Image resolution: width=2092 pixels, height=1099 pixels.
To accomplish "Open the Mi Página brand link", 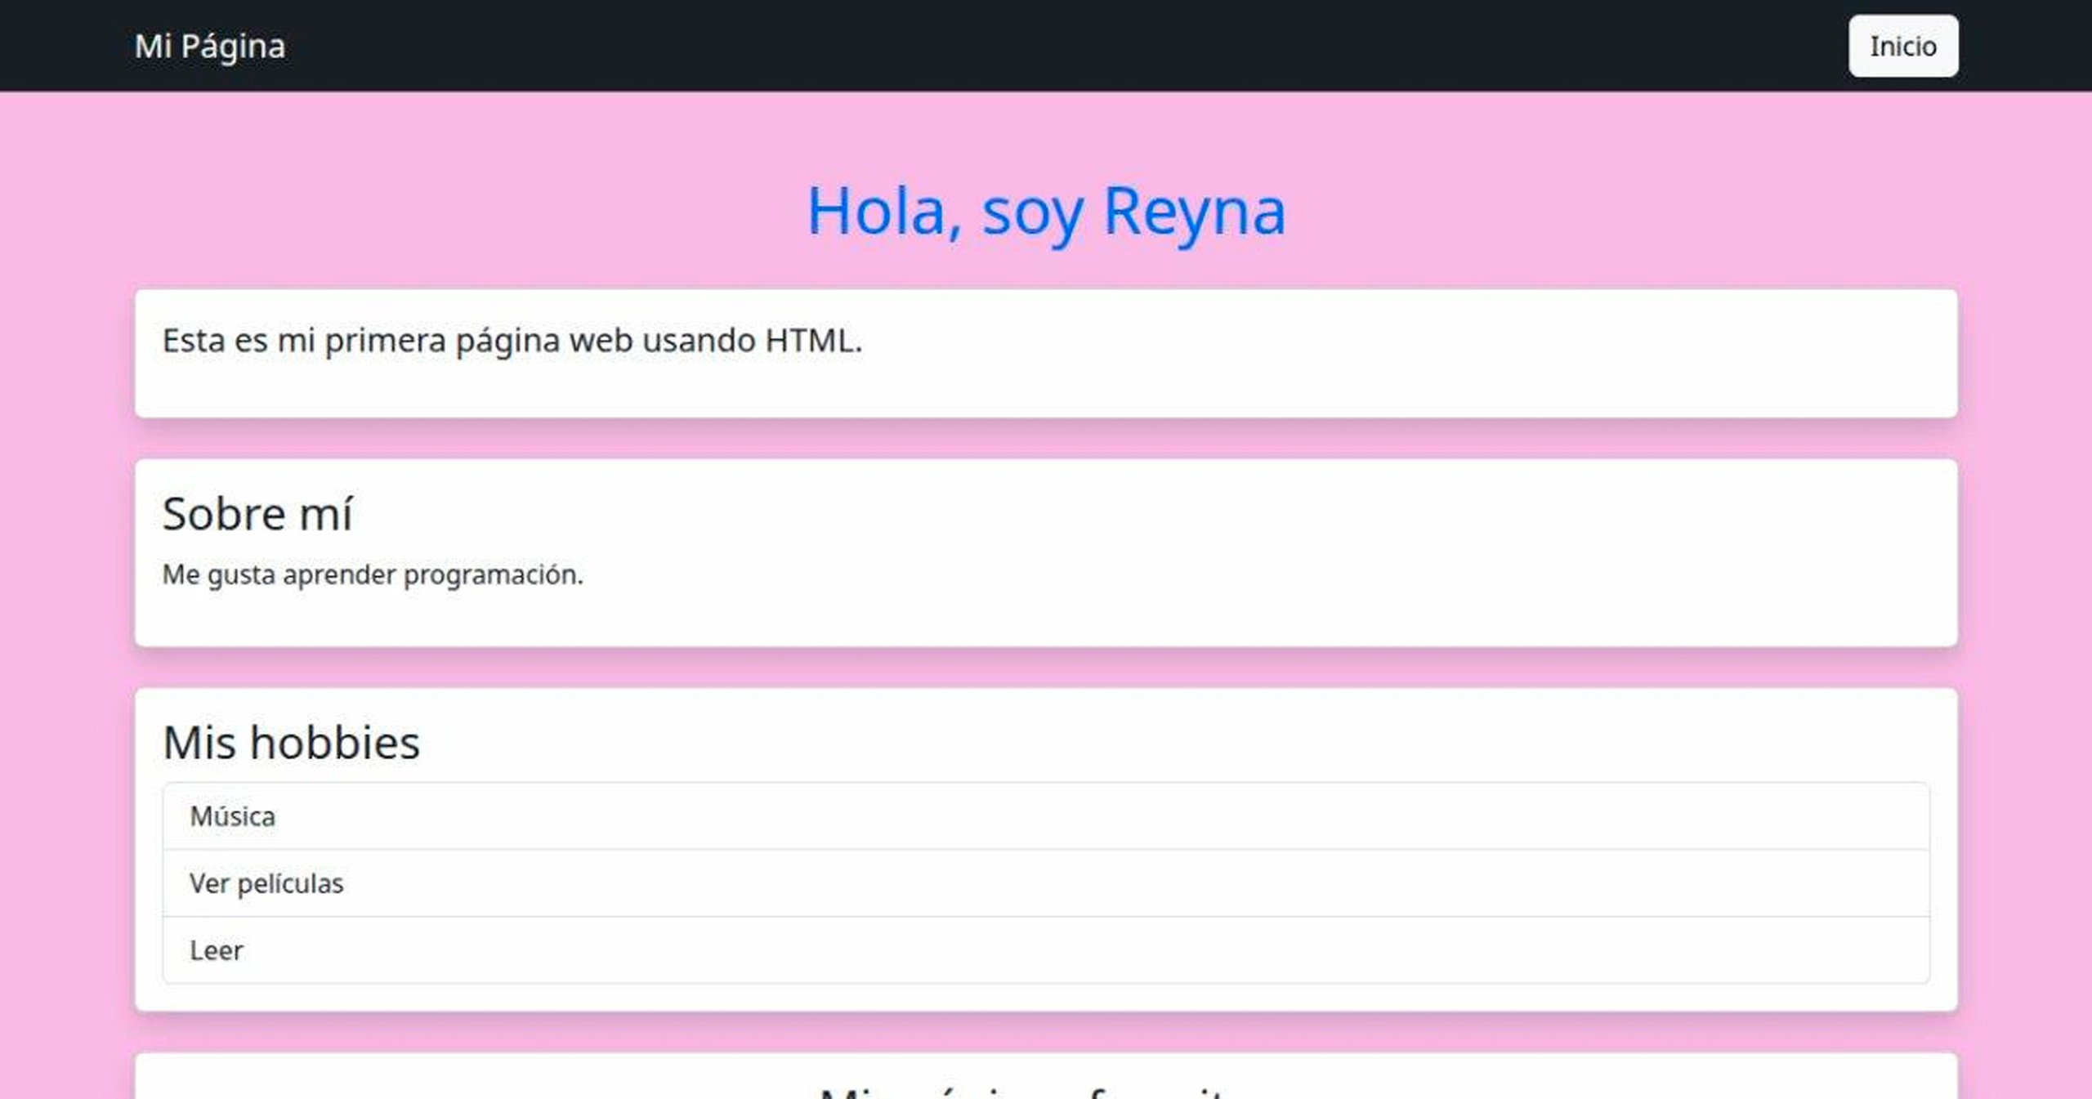I will (210, 46).
